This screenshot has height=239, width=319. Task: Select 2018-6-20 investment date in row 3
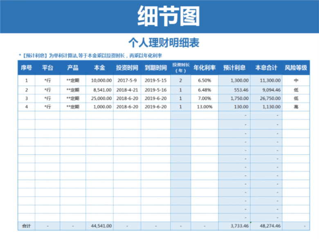tap(127, 98)
